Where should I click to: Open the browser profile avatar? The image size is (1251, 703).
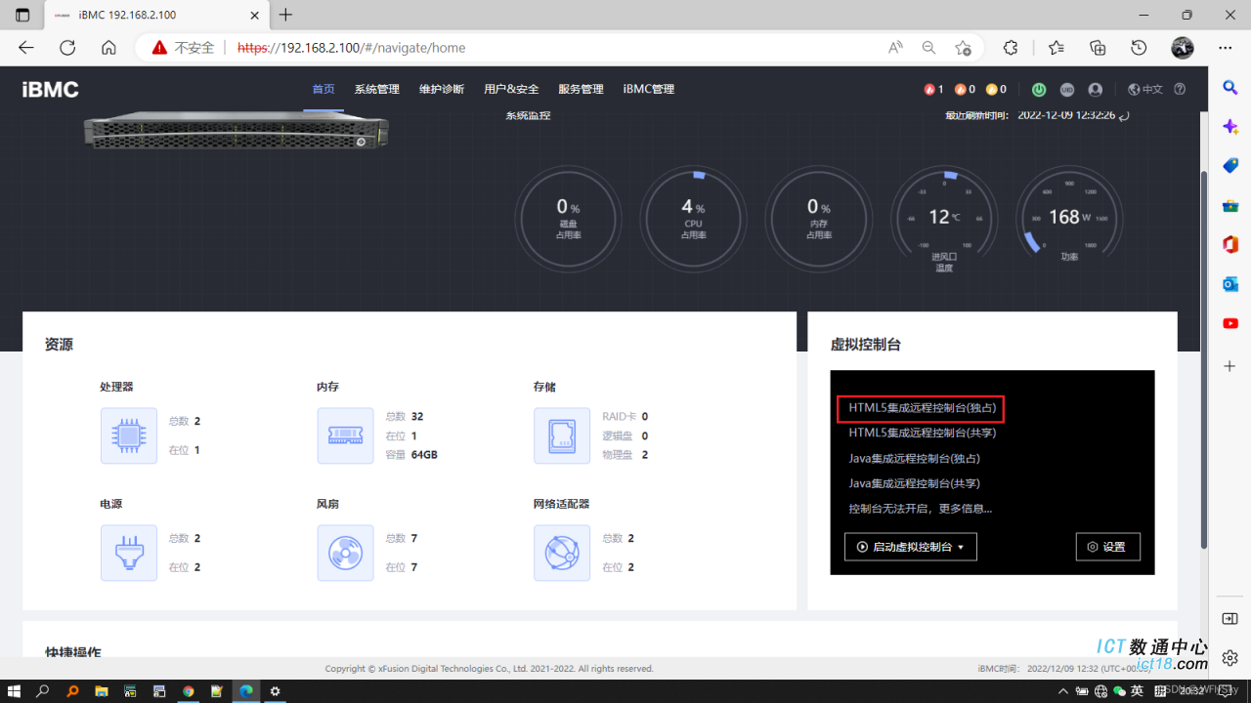pyautogui.click(x=1183, y=48)
